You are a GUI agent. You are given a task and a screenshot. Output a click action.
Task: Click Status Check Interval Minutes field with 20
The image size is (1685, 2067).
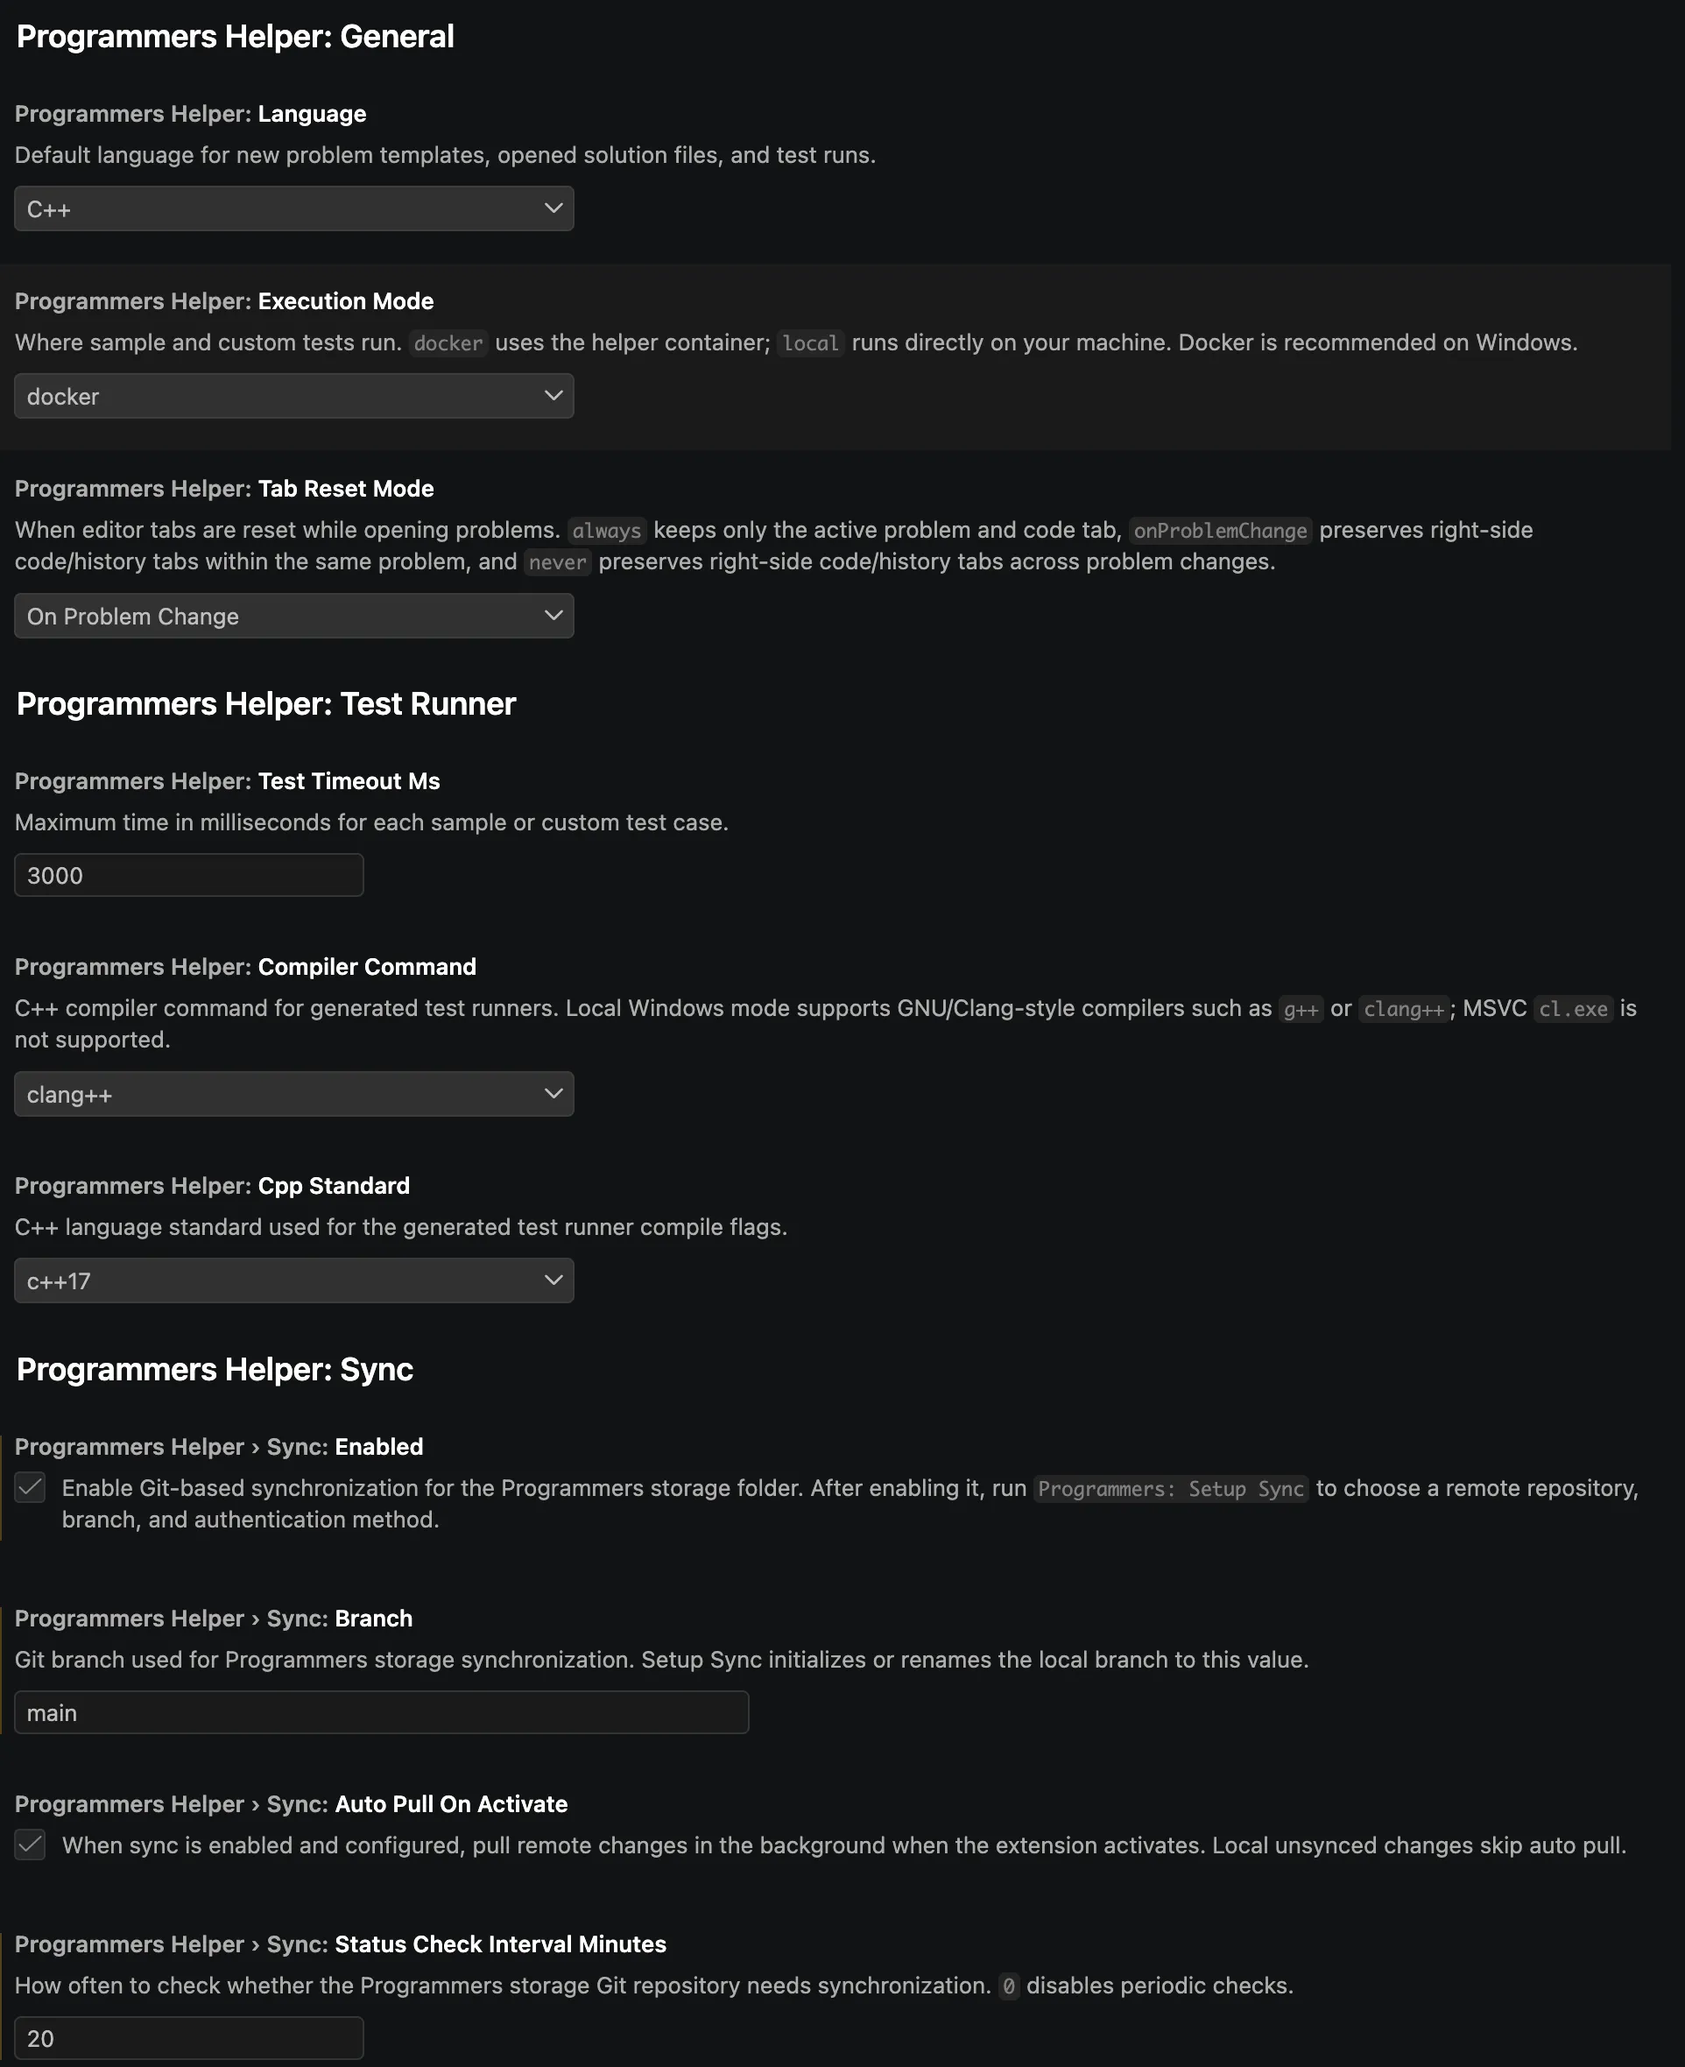pyautogui.click(x=189, y=2038)
